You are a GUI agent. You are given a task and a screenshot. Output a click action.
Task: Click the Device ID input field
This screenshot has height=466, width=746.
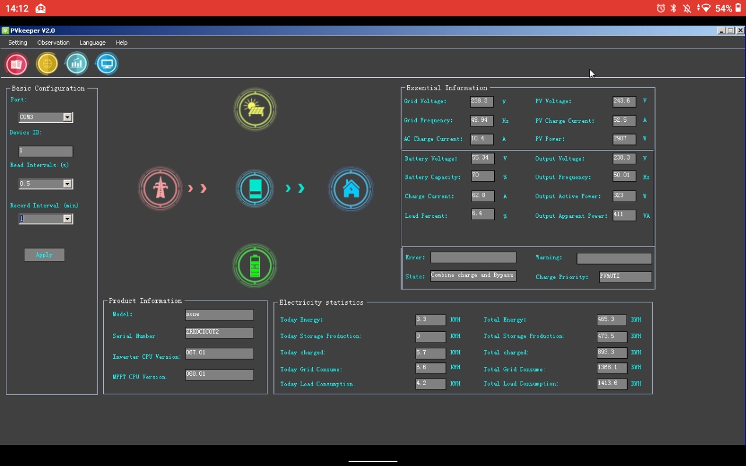coord(45,151)
